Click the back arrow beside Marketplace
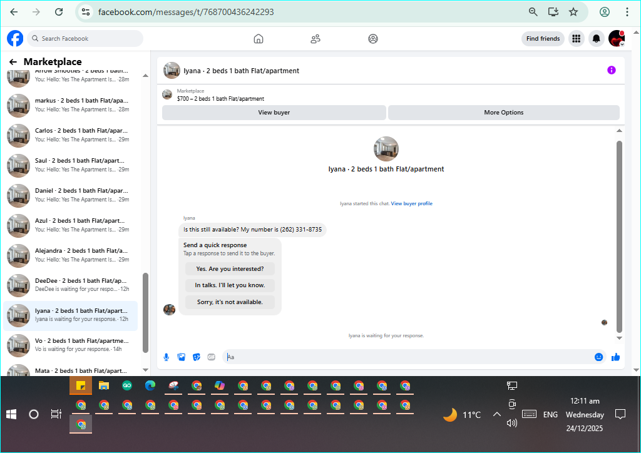This screenshot has height=453, width=641. click(x=13, y=62)
